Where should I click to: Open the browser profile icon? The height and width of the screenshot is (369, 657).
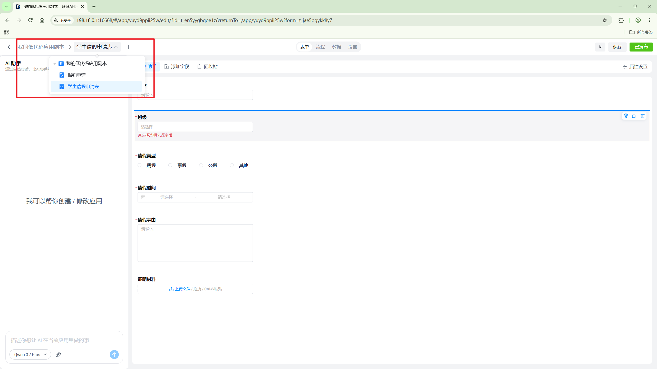coord(638,20)
